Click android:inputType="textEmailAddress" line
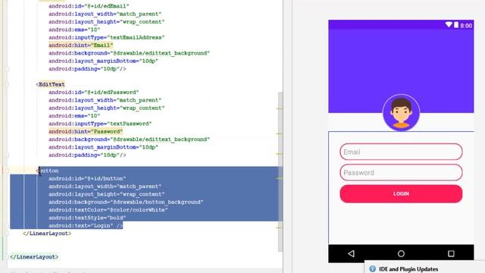This screenshot has height=273, width=485. pos(106,37)
